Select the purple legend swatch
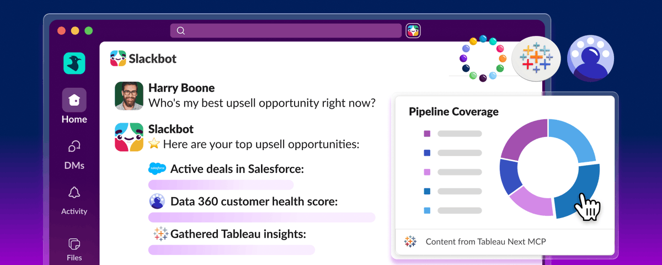 pyautogui.click(x=427, y=134)
